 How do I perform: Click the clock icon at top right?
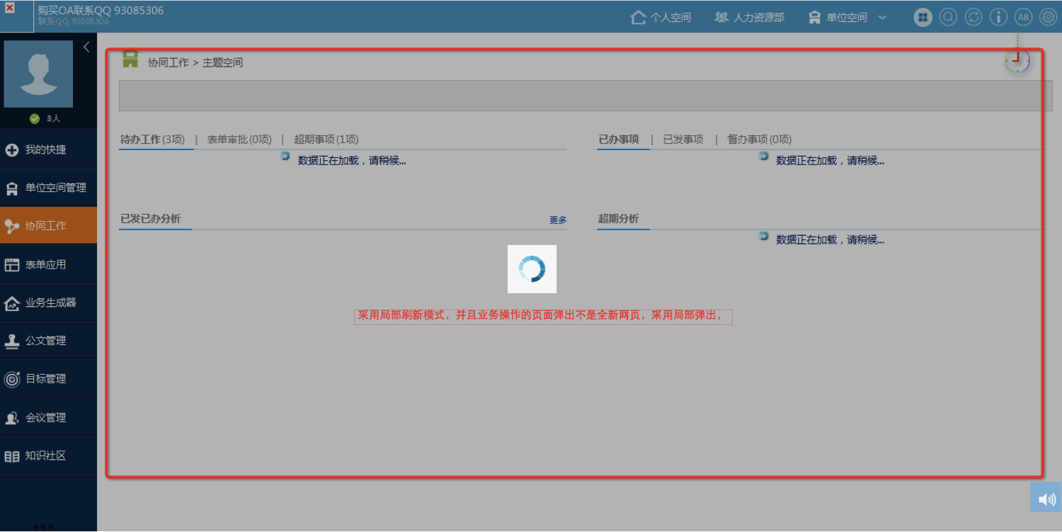[x=1017, y=61]
